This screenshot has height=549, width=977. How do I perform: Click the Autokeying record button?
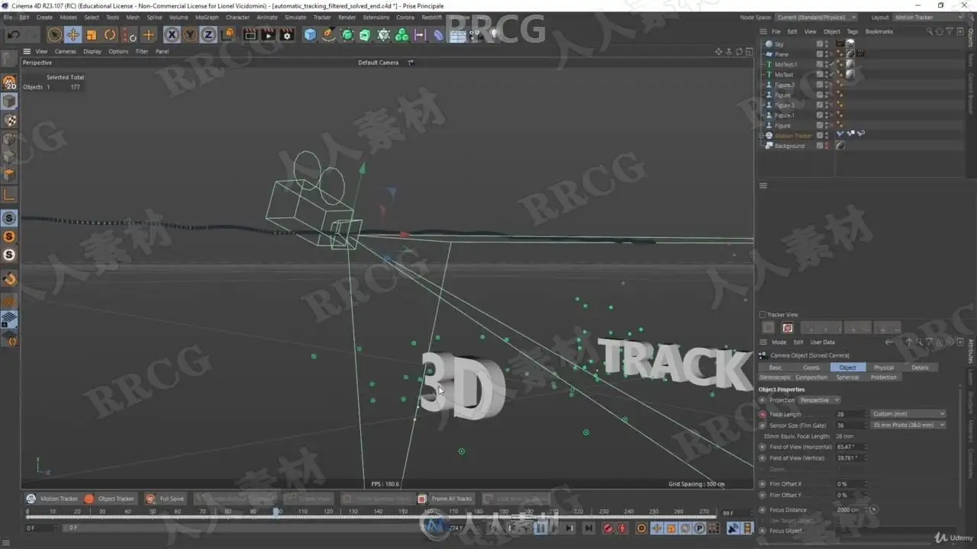tap(623, 528)
